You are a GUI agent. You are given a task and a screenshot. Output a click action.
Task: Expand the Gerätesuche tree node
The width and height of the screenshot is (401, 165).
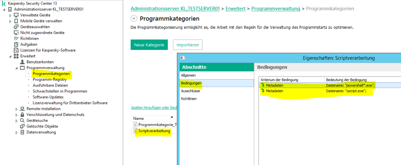(16, 121)
